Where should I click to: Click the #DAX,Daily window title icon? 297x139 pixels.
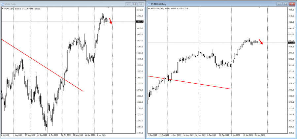3,4
